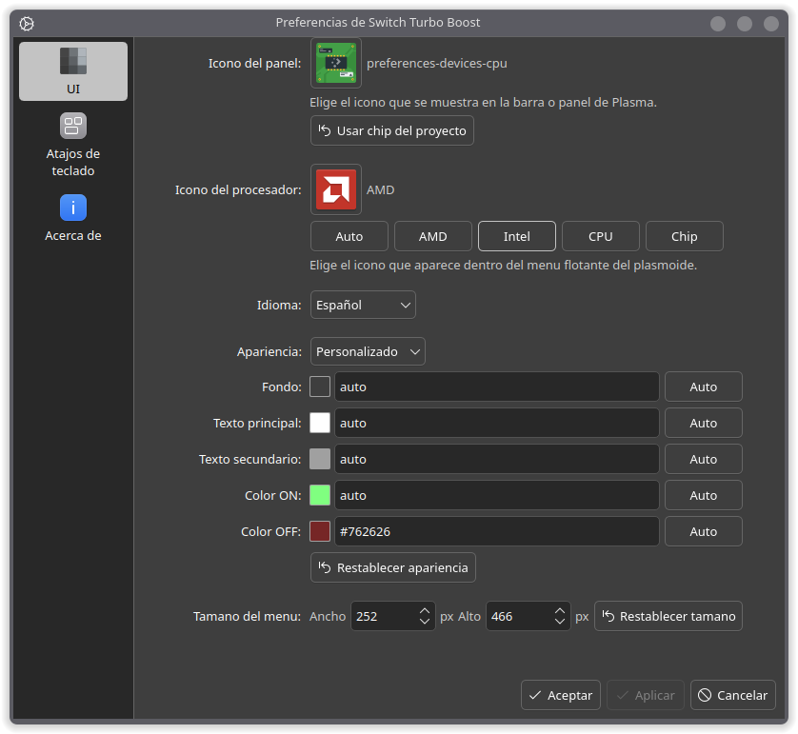This screenshot has height=734, width=798.
Task: Open the Acerca de page
Action: [x=72, y=218]
